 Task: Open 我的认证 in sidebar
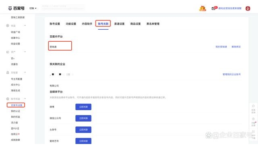(15, 111)
